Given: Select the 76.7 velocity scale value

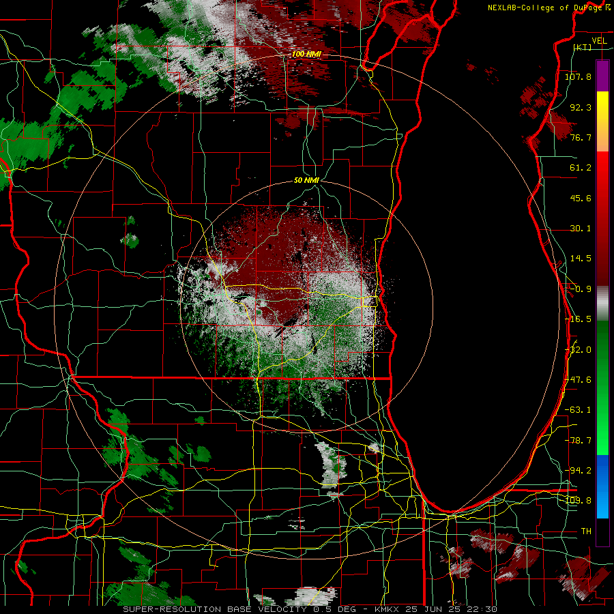Looking at the screenshot, I should (x=581, y=137).
